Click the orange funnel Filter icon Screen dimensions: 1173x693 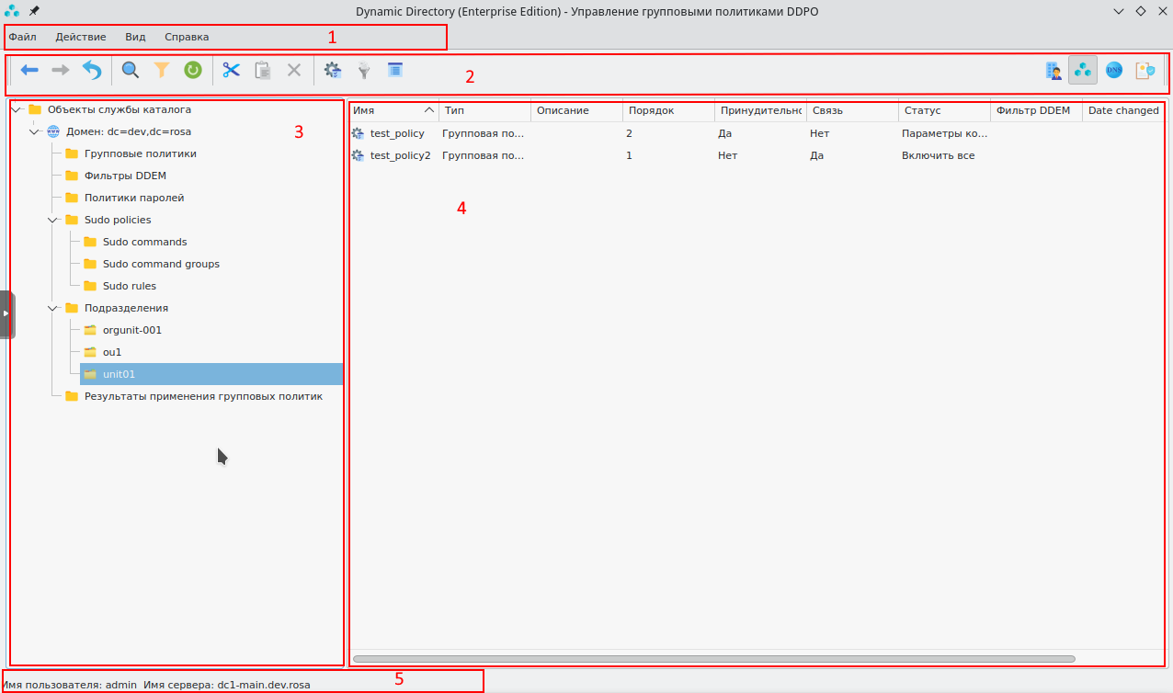[162, 70]
